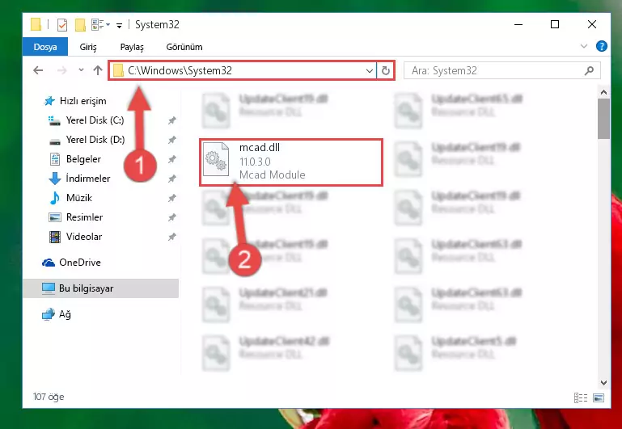Switch to the Giriş ribbon tab

tap(88, 47)
